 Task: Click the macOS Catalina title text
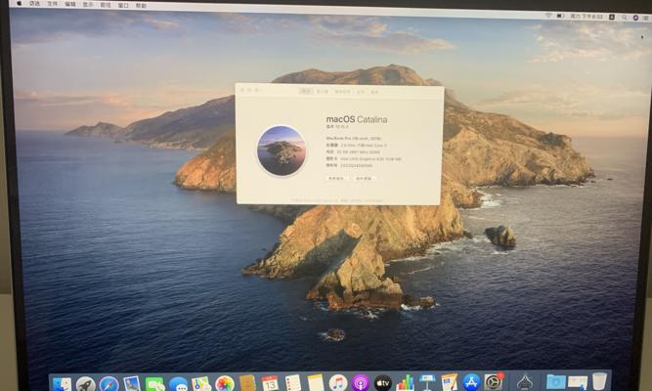357,119
